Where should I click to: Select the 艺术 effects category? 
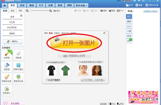[129, 41]
